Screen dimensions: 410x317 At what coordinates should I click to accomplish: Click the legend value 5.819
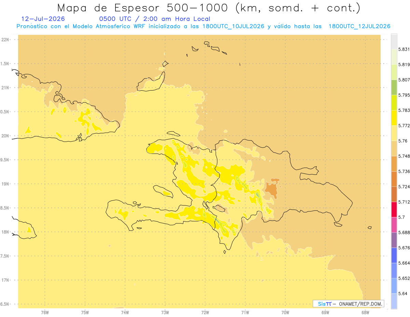pos(404,65)
